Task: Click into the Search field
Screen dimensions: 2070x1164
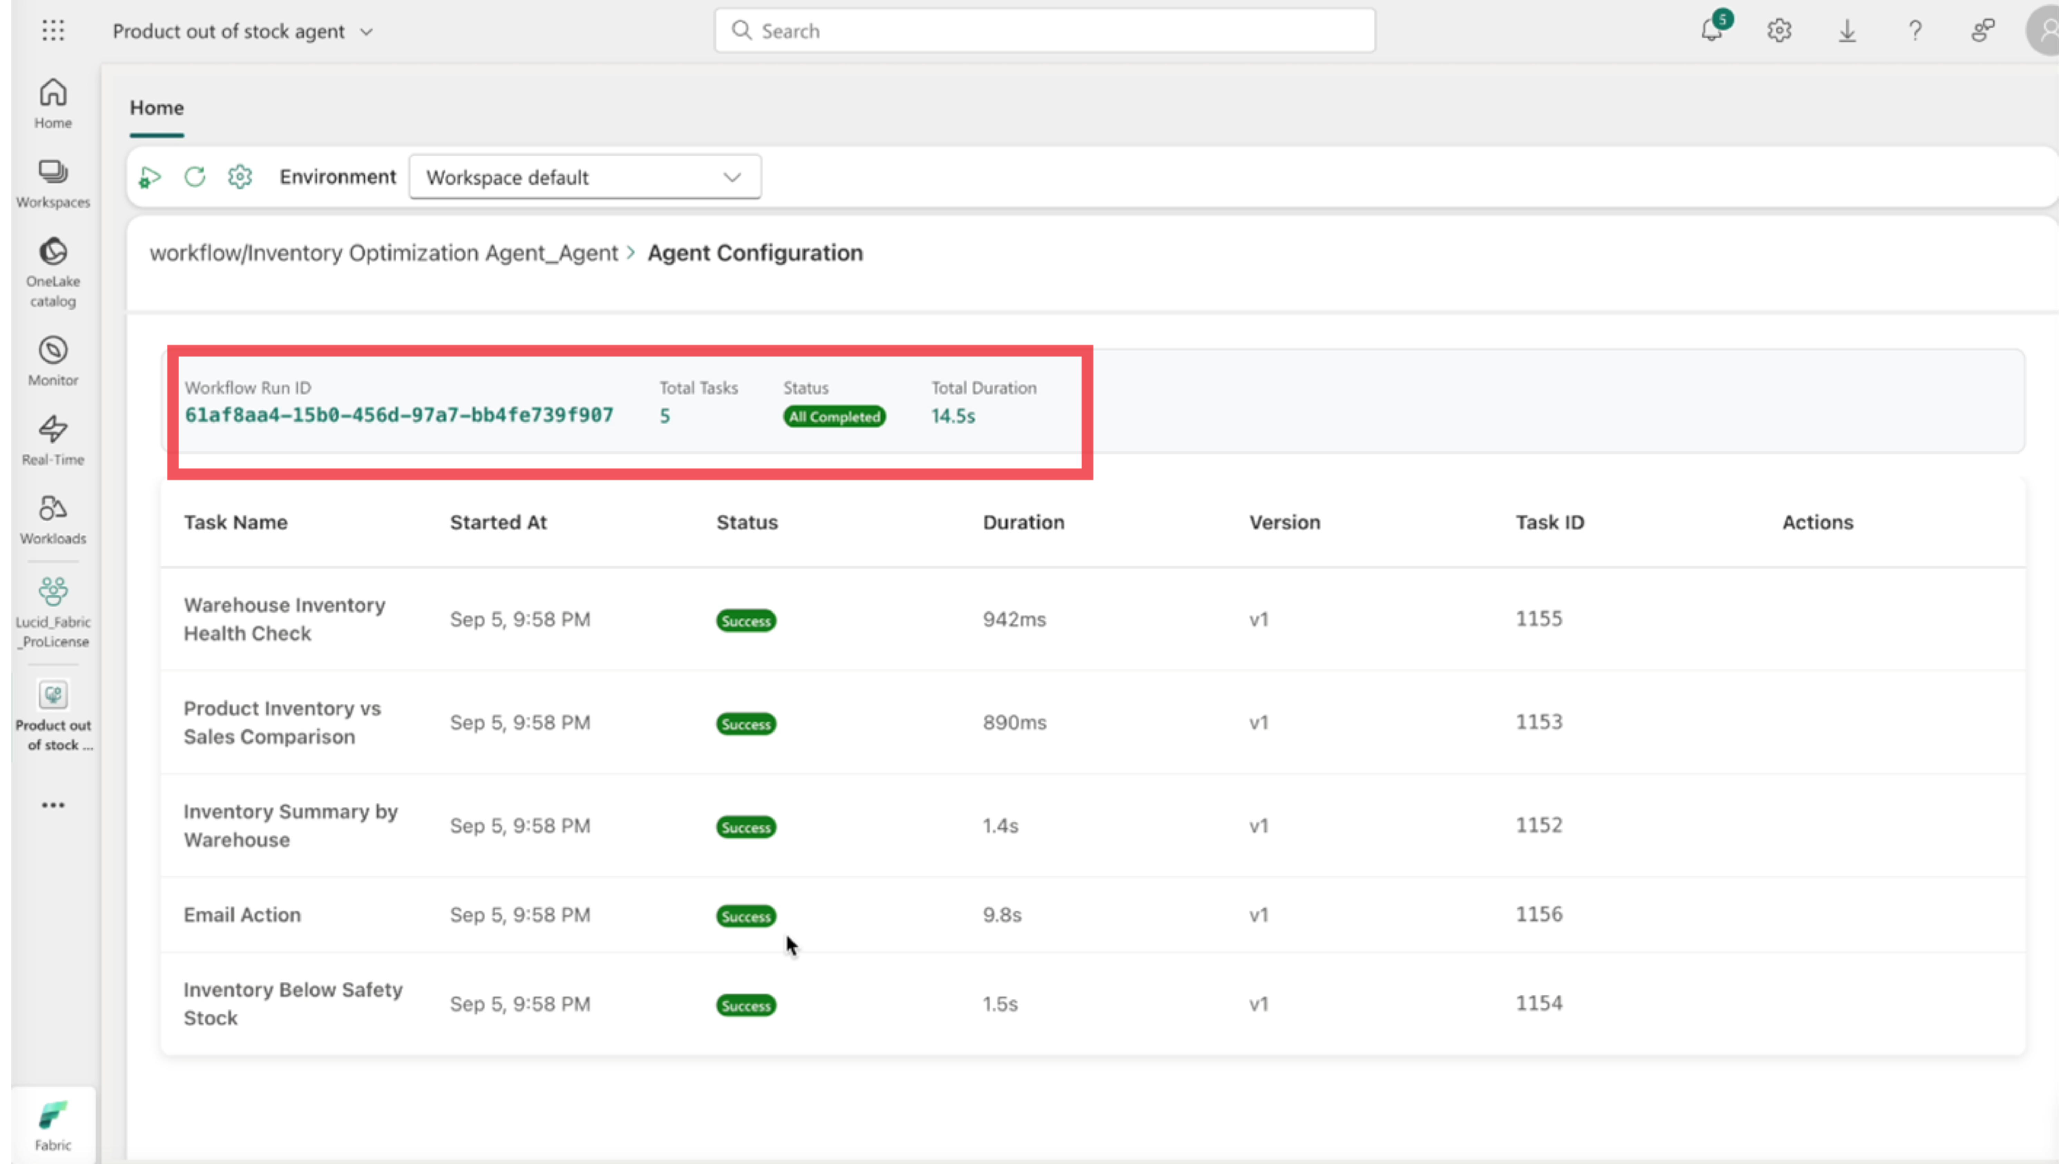Action: [1045, 31]
